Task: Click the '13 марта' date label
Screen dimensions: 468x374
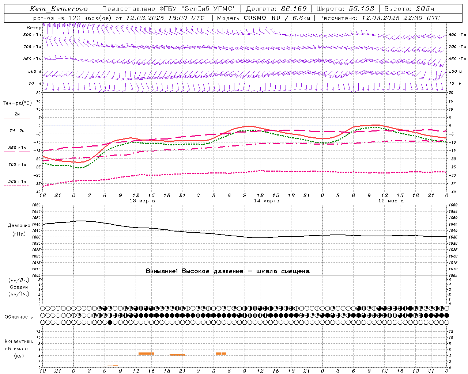Action: tap(142, 201)
